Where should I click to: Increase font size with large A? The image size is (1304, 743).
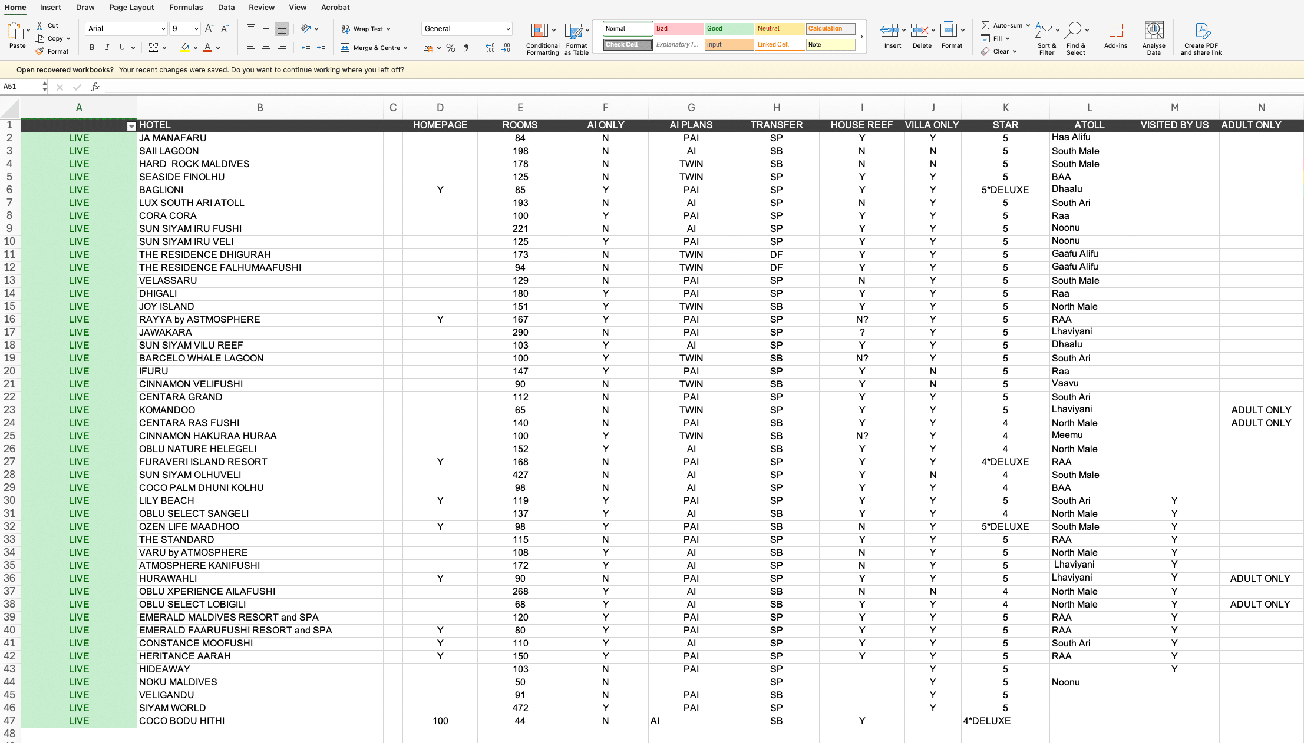[209, 28]
